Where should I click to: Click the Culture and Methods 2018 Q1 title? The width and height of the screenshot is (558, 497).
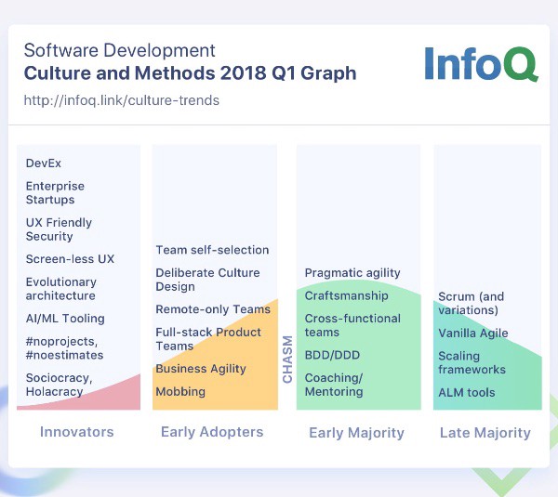click(x=190, y=73)
